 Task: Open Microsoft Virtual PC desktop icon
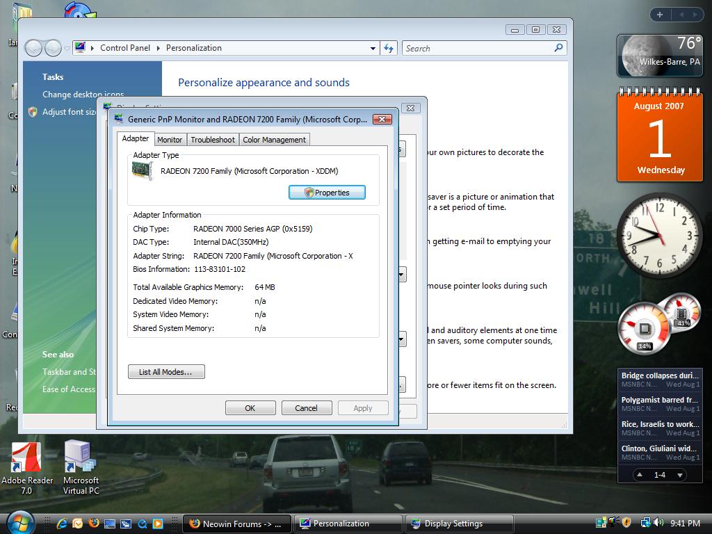81,462
